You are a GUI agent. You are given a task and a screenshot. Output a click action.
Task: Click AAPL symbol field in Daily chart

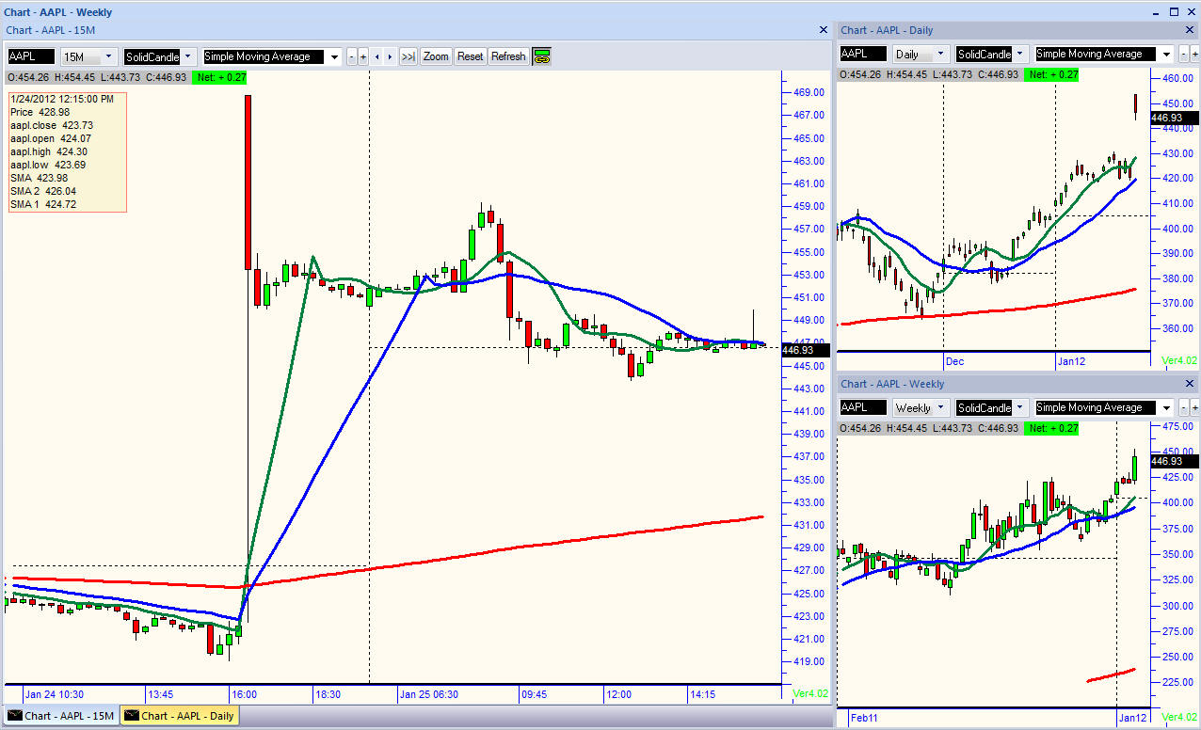863,54
